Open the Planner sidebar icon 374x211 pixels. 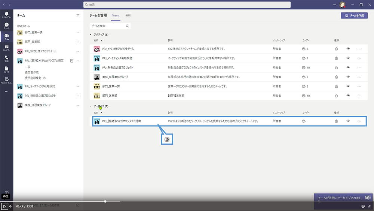6,80
